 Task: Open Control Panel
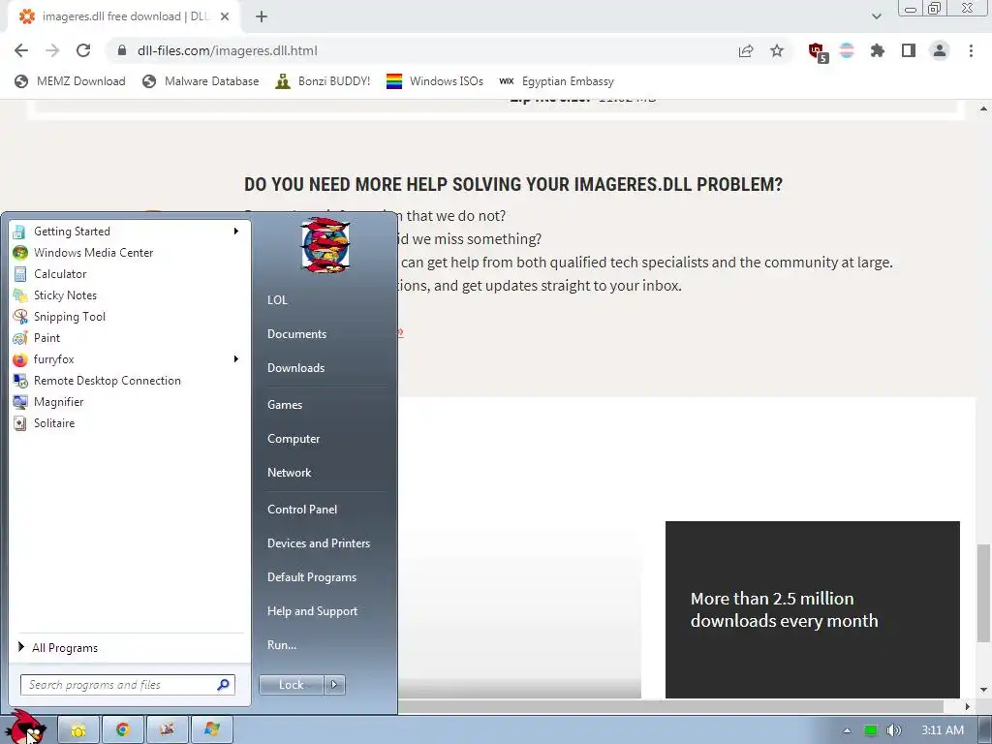tap(302, 510)
